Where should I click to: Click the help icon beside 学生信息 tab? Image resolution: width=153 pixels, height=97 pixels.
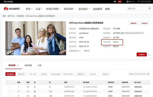coord(18,65)
